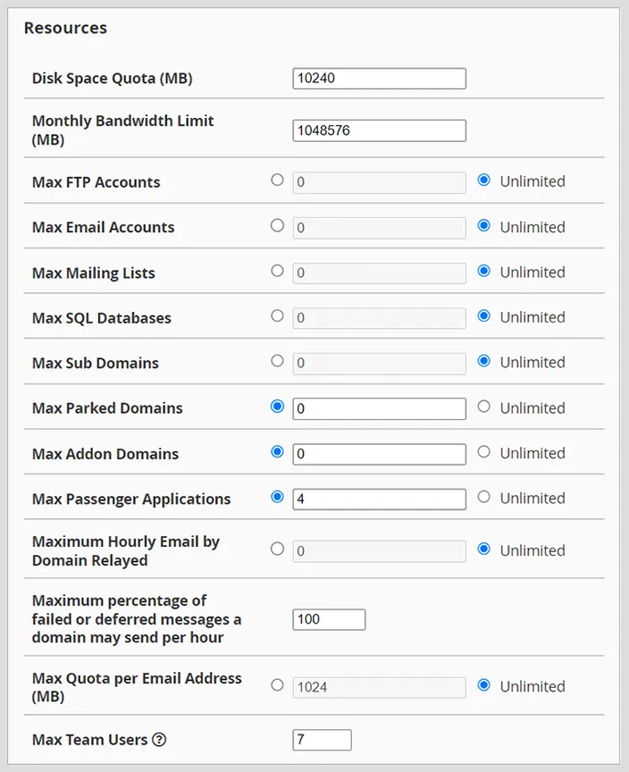The image size is (629, 772).
Task: Select Unlimited radio for Max Mailing Lists
Action: tap(483, 271)
